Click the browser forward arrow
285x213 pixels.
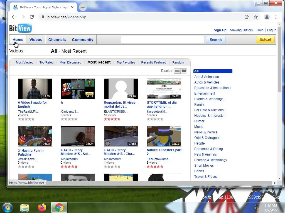(x=23, y=17)
